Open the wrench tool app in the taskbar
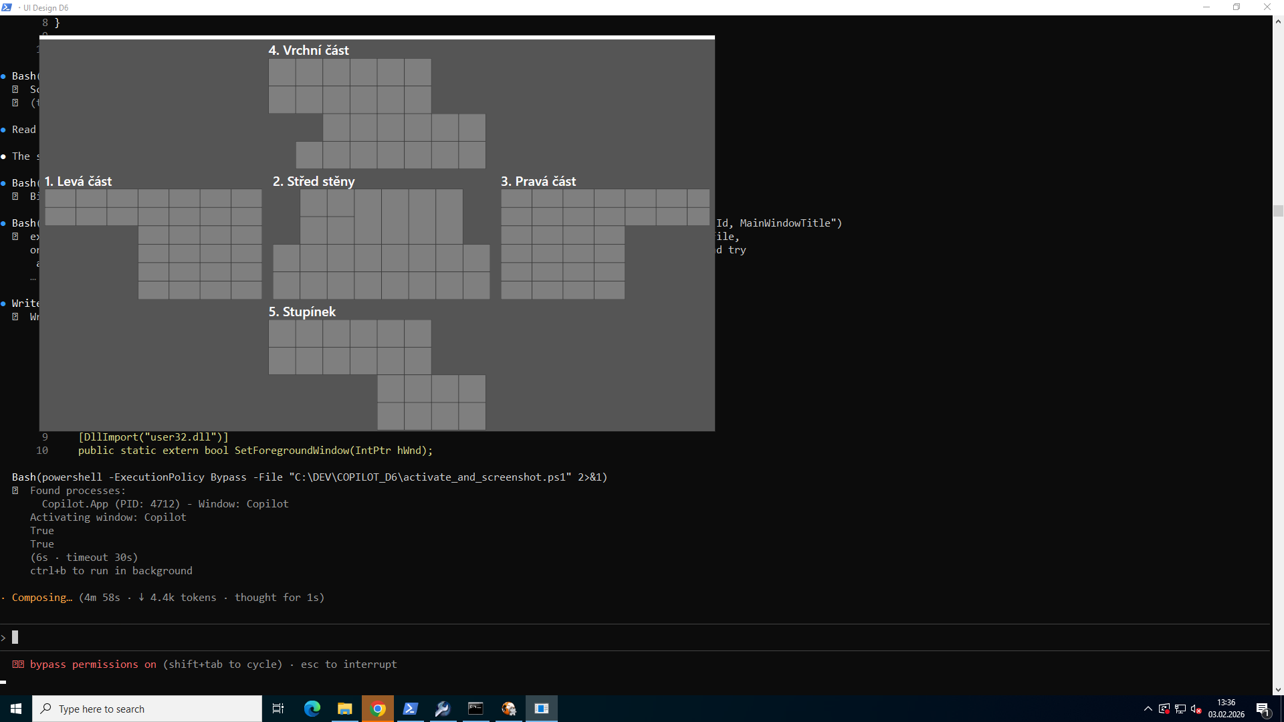Screen dimensions: 1284x722 (x=443, y=709)
